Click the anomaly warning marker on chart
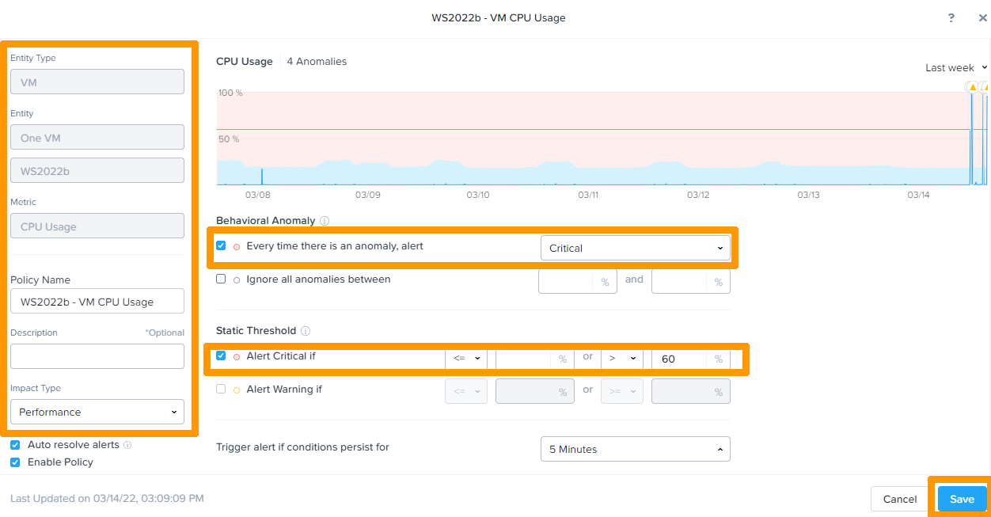 point(972,87)
